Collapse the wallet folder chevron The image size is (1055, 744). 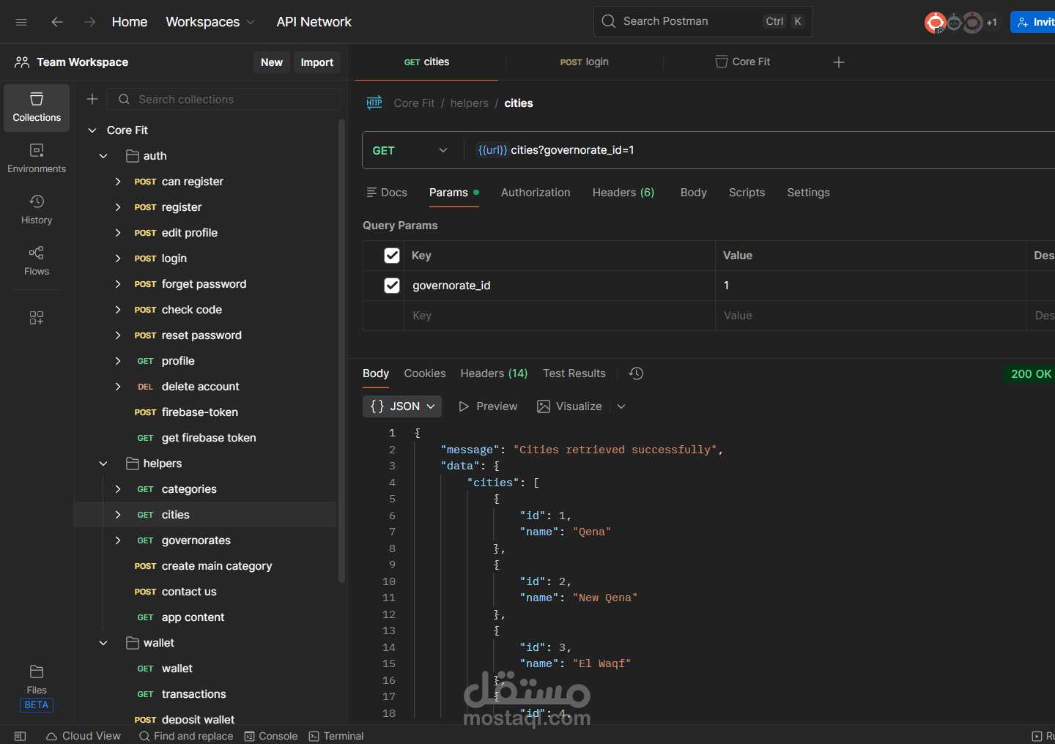point(103,643)
